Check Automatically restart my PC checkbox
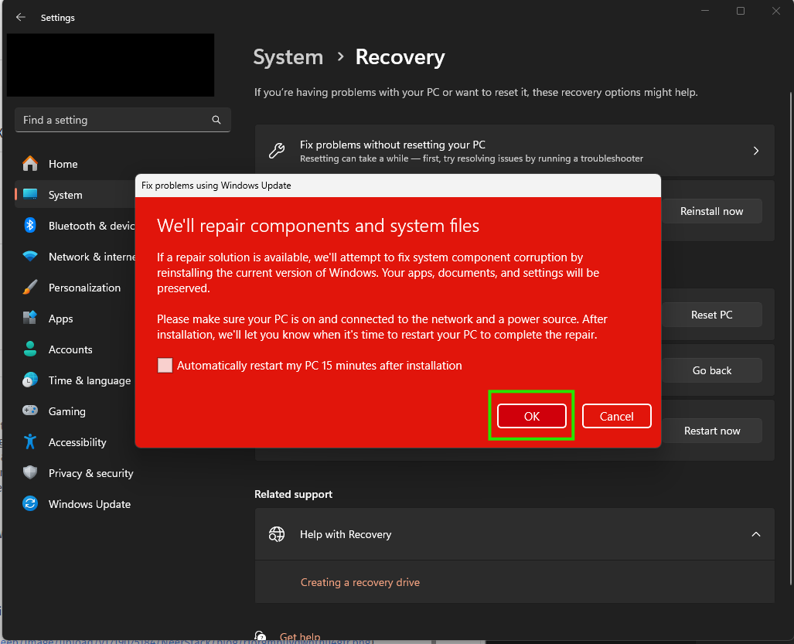 point(165,366)
